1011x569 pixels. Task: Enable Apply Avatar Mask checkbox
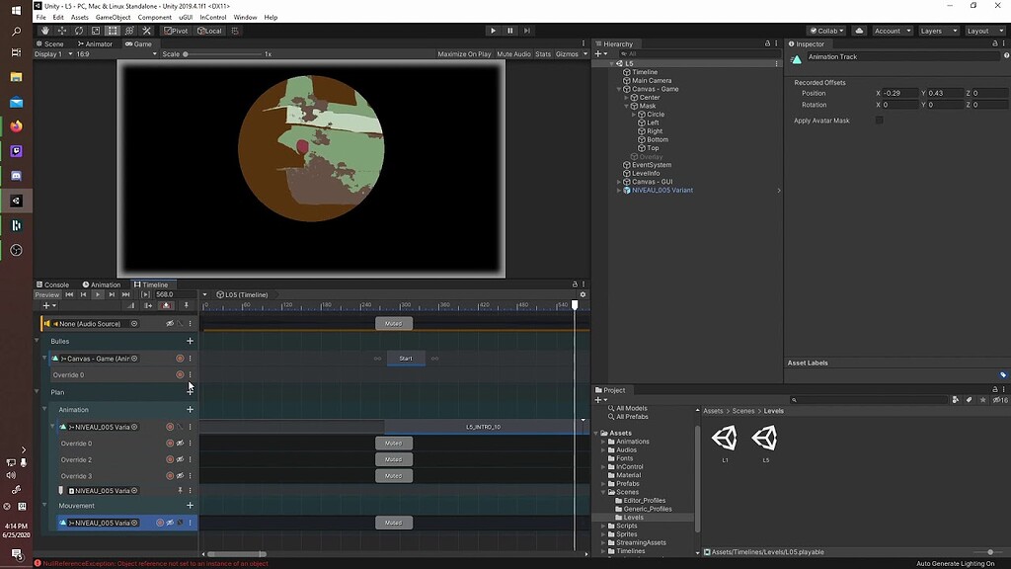point(880,121)
